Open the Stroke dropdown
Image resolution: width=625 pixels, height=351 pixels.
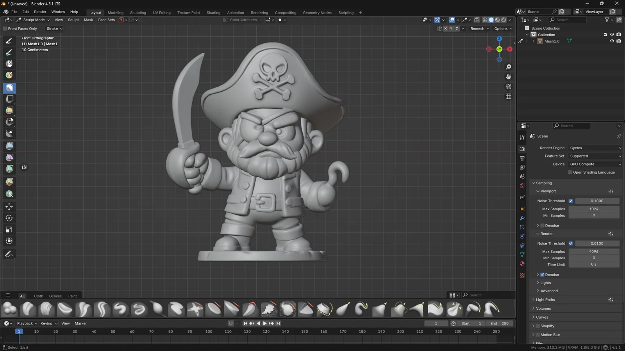pyautogui.click(x=54, y=29)
